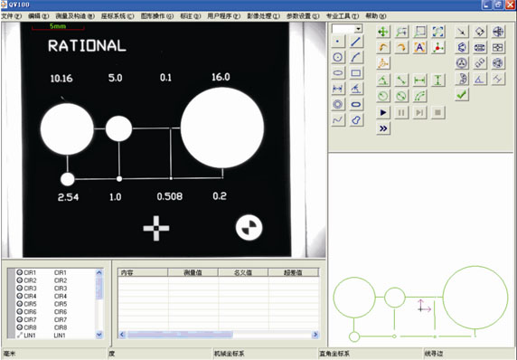Click the coordinate origin icon with red dot
This screenshot has height=360, width=517.
(x=437, y=48)
